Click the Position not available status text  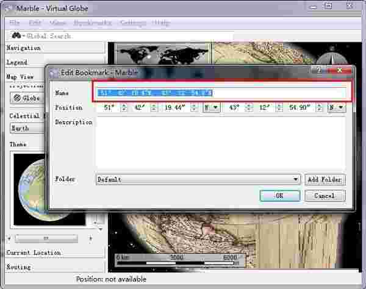(111, 279)
